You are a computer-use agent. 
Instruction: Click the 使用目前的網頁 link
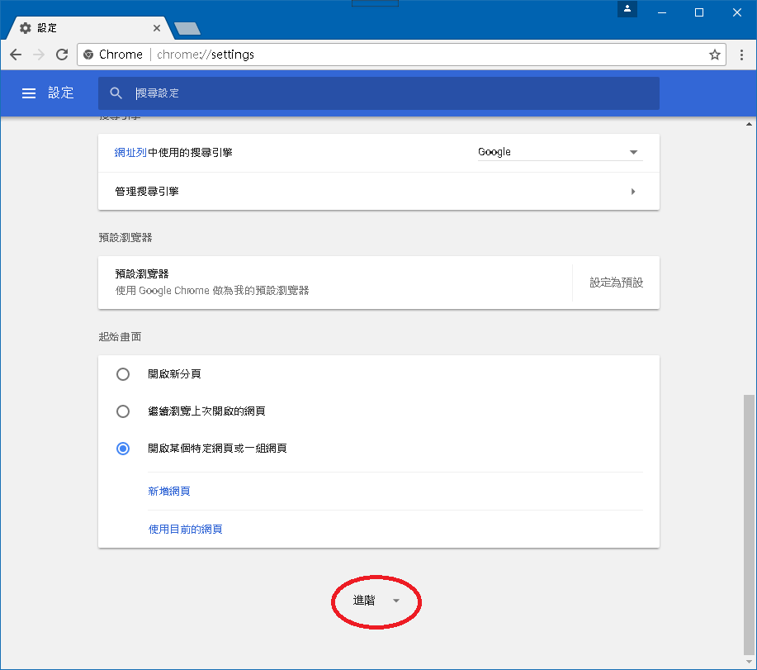pos(185,529)
